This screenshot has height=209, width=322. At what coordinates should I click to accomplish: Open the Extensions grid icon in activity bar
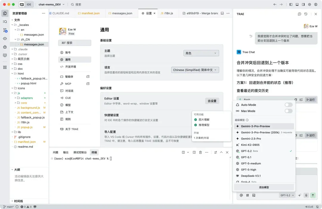pos(5,67)
